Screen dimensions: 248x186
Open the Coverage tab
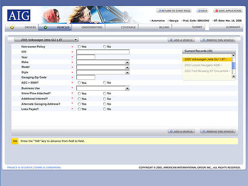point(122,27)
